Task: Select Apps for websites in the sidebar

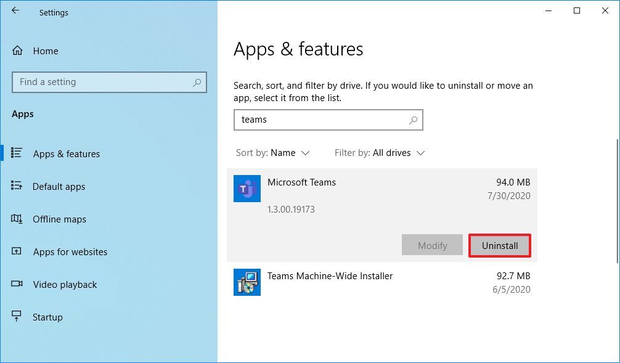Action: coord(17,251)
